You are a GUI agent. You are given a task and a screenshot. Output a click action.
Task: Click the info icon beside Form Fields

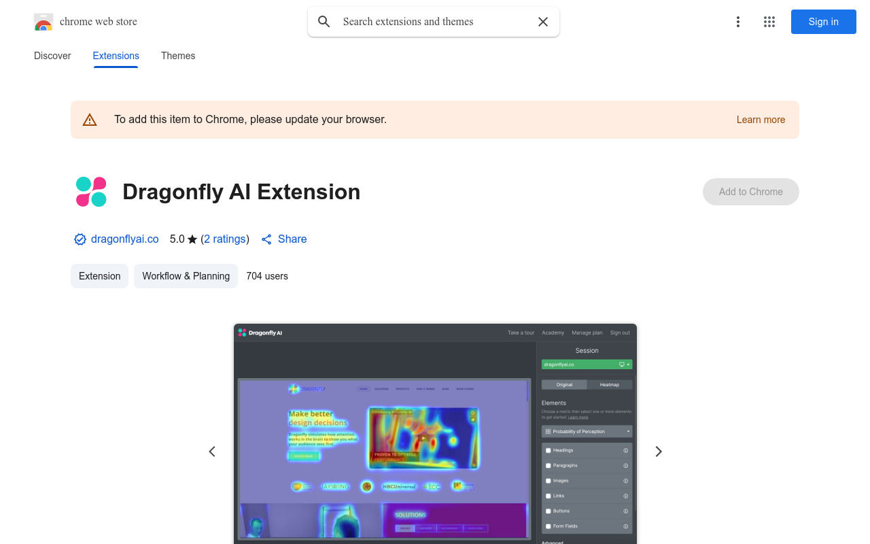pyautogui.click(x=626, y=526)
